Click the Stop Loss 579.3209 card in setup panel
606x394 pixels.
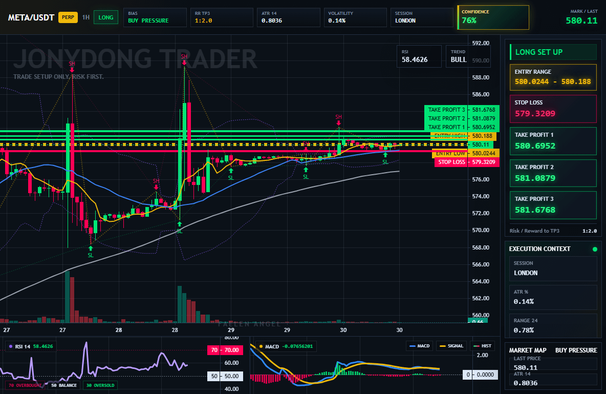point(553,109)
